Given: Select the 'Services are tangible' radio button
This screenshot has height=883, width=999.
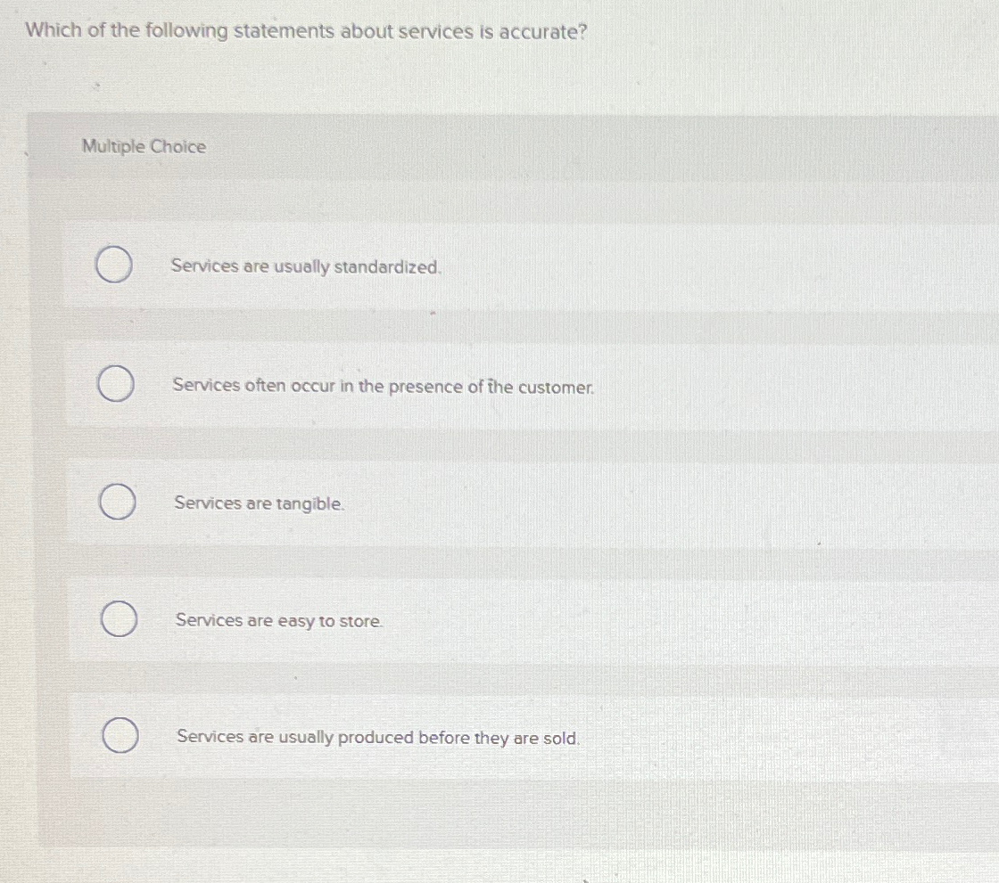Looking at the screenshot, I should pos(118,503).
